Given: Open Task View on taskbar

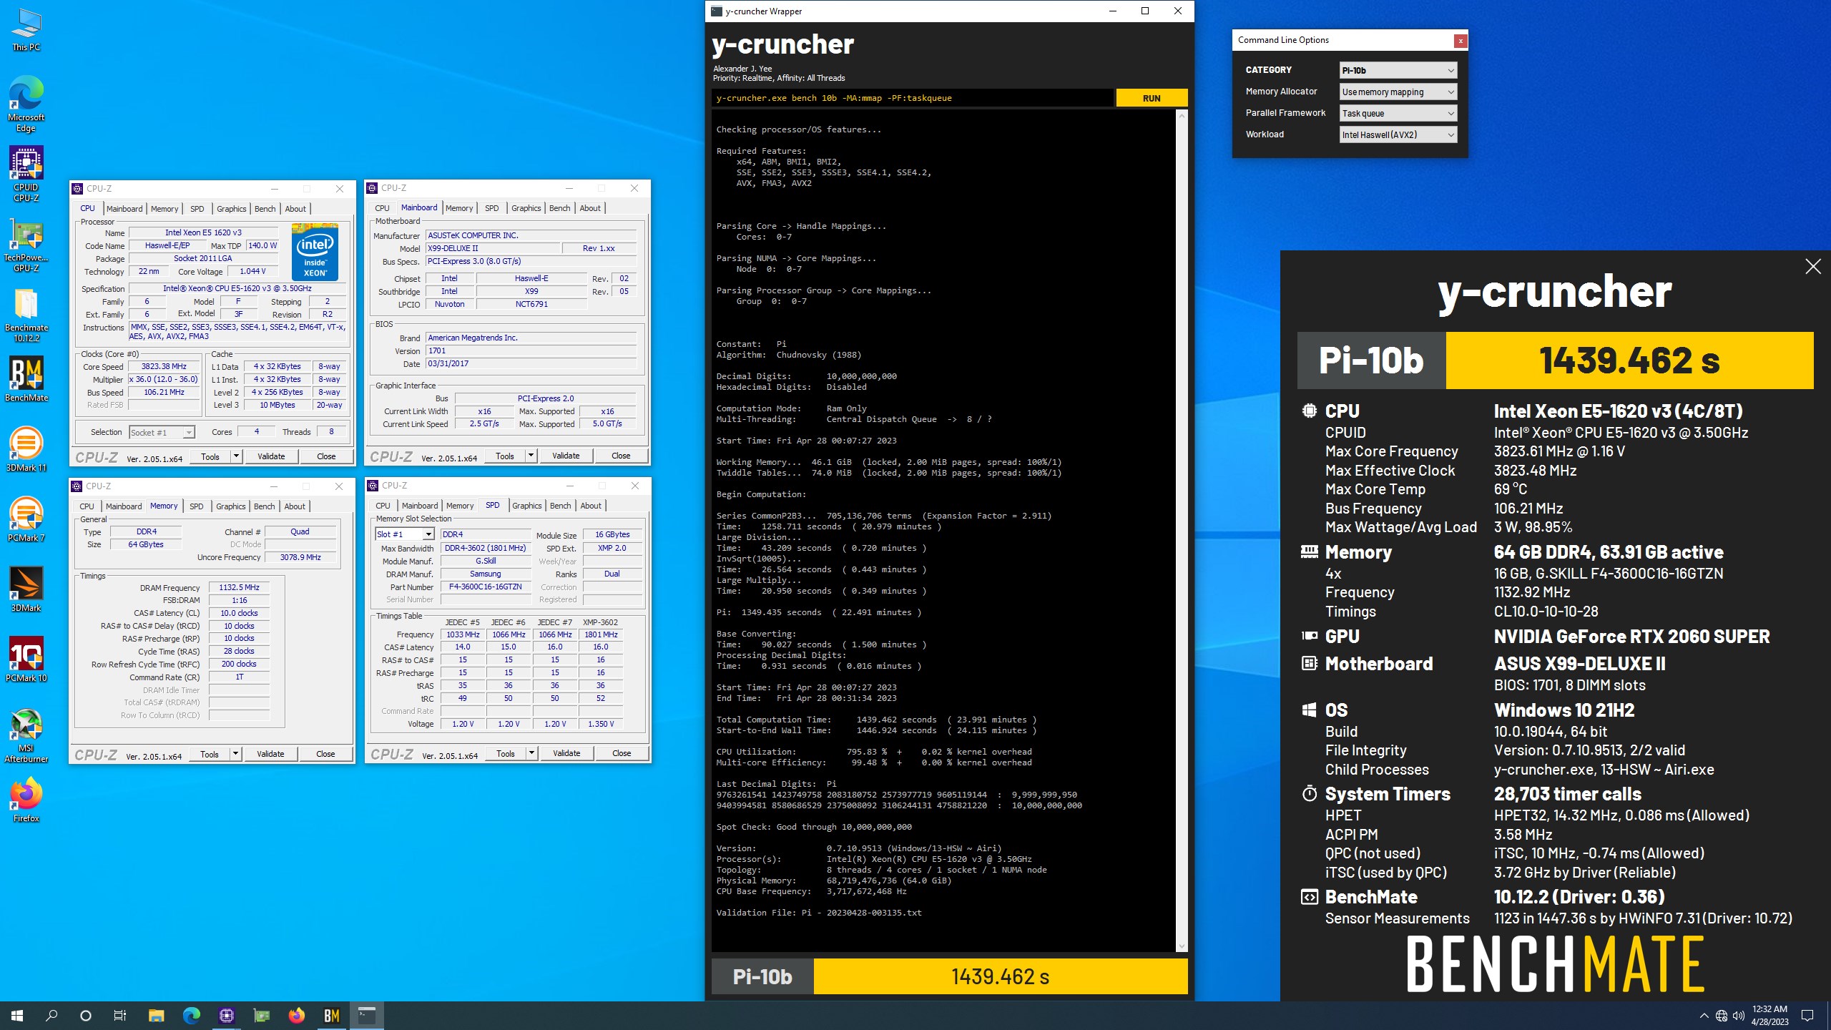Looking at the screenshot, I should tap(120, 1016).
